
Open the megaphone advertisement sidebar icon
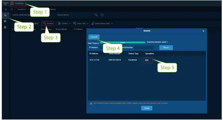pyautogui.click(x=5, y=21)
